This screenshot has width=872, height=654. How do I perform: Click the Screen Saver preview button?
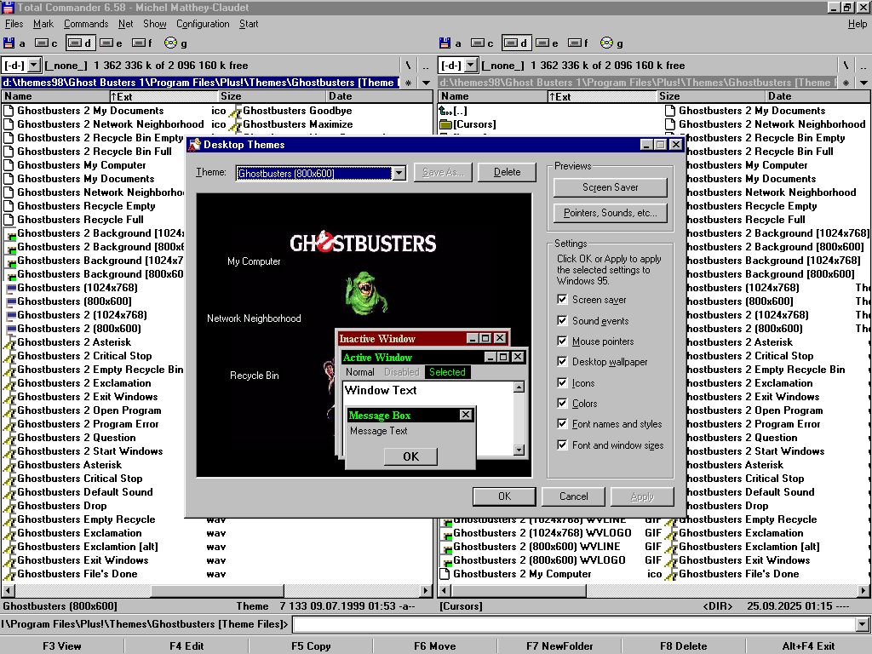point(610,187)
